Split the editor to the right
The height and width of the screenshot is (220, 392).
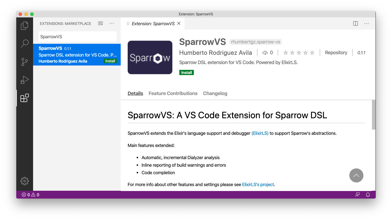[x=355, y=23]
